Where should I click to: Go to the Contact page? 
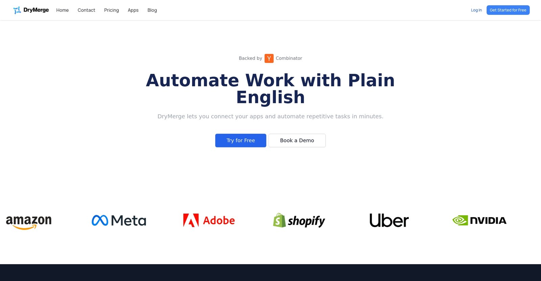(86, 10)
